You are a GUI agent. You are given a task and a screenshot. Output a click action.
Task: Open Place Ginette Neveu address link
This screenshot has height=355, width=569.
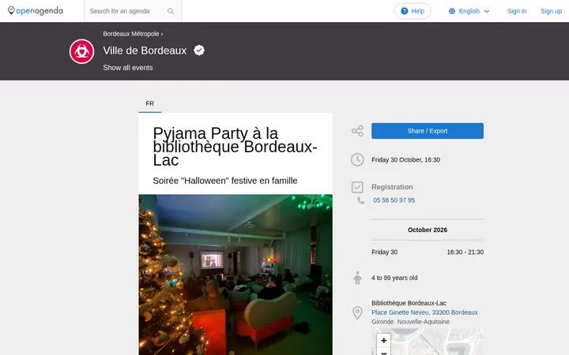[x=424, y=312]
